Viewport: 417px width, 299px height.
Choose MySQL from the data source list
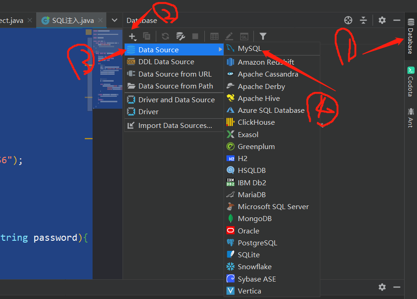point(272,49)
